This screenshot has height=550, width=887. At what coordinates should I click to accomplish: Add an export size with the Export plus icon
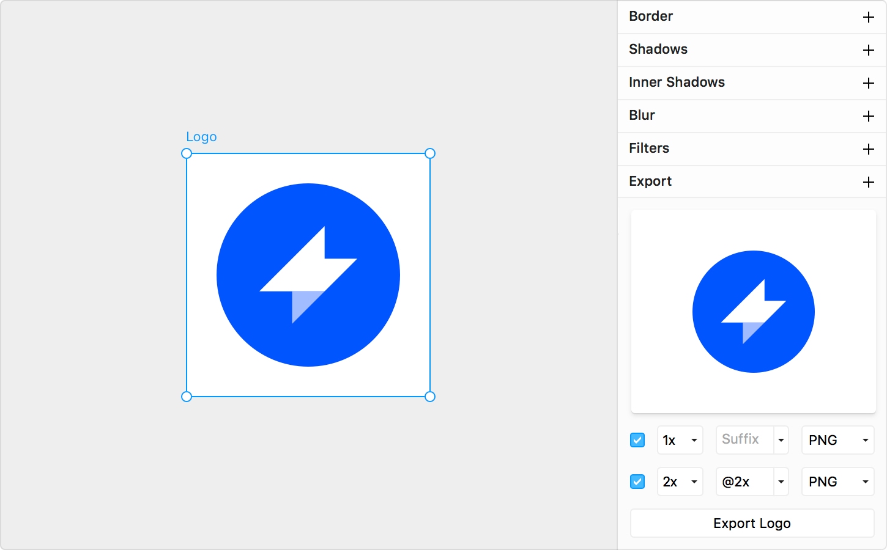868,182
